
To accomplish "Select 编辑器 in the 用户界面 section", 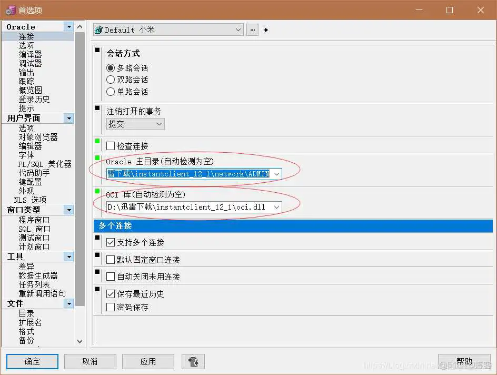I will point(30,146).
